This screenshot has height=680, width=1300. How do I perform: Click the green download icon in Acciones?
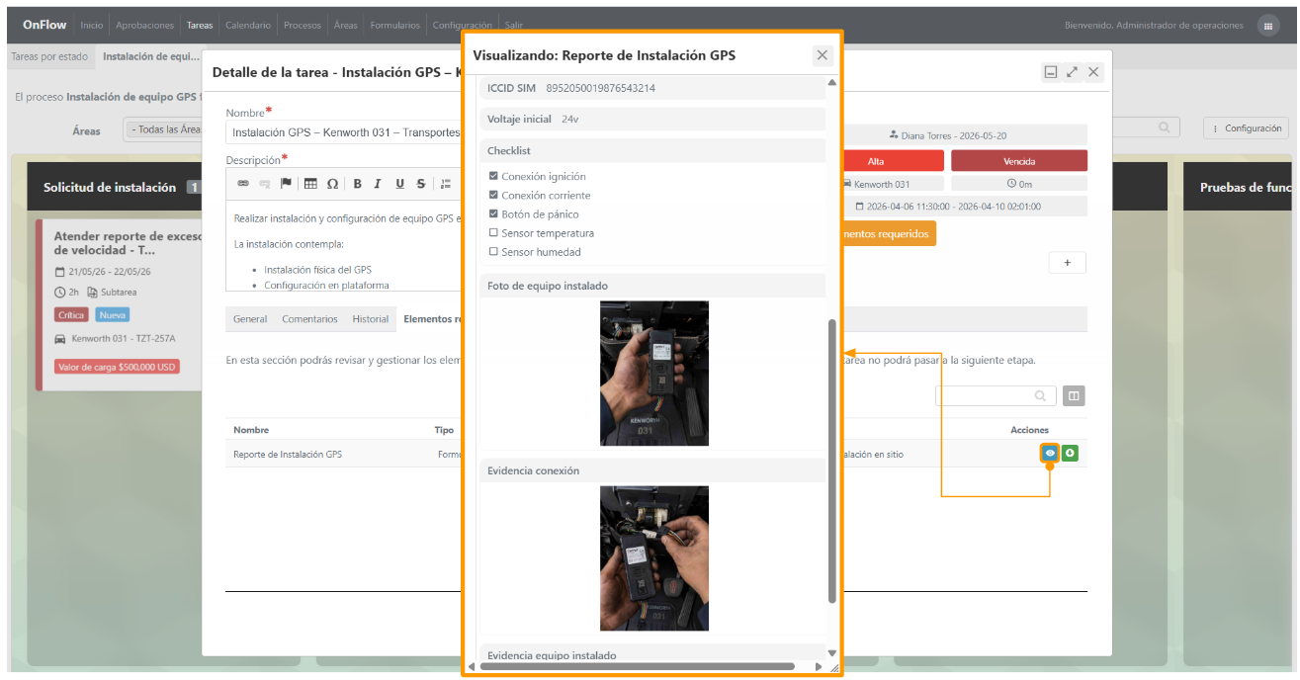coord(1070,454)
